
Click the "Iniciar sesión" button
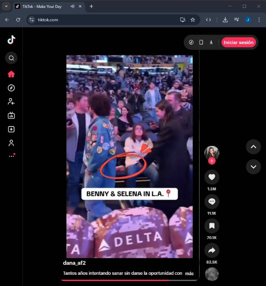pyautogui.click(x=239, y=42)
